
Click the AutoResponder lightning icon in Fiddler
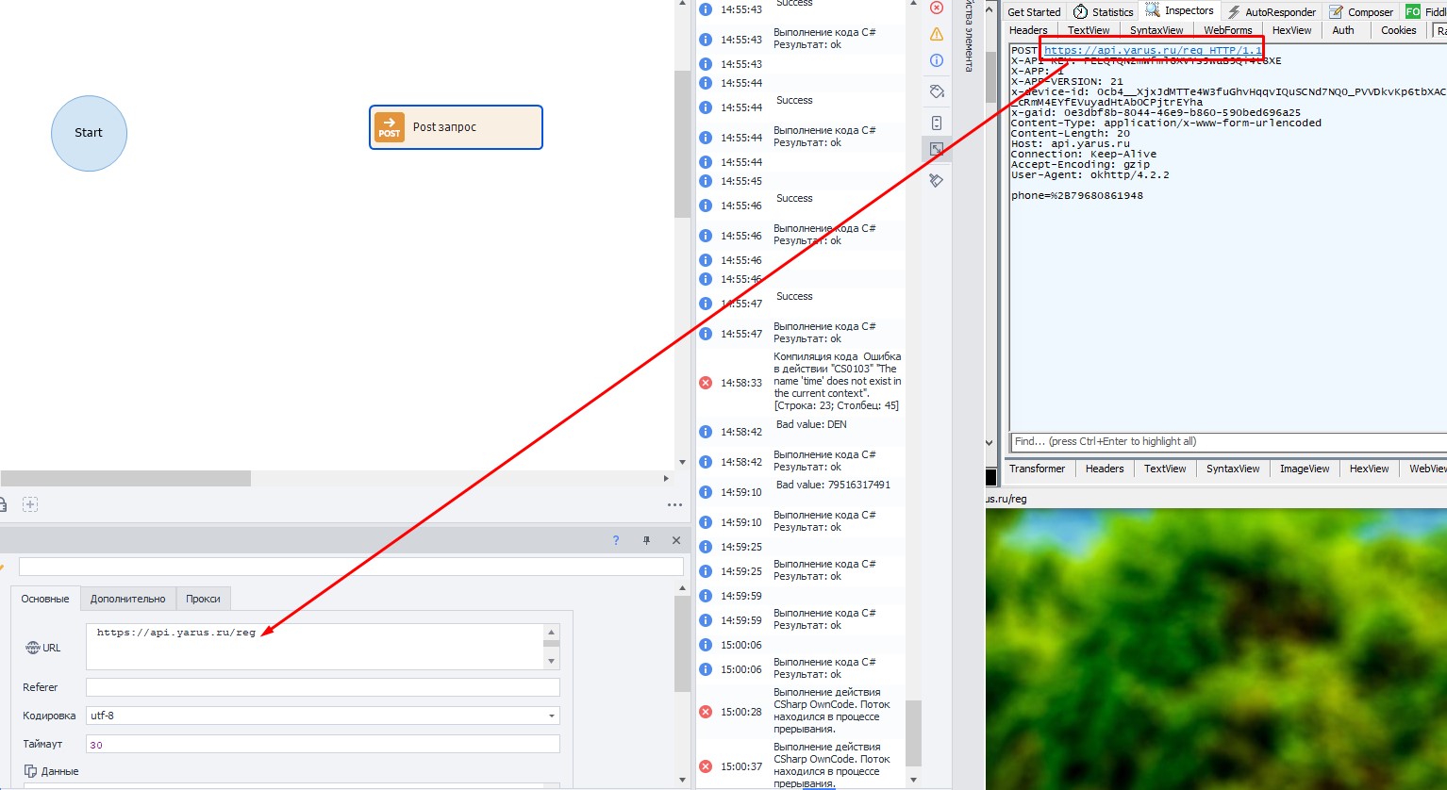click(x=1234, y=11)
